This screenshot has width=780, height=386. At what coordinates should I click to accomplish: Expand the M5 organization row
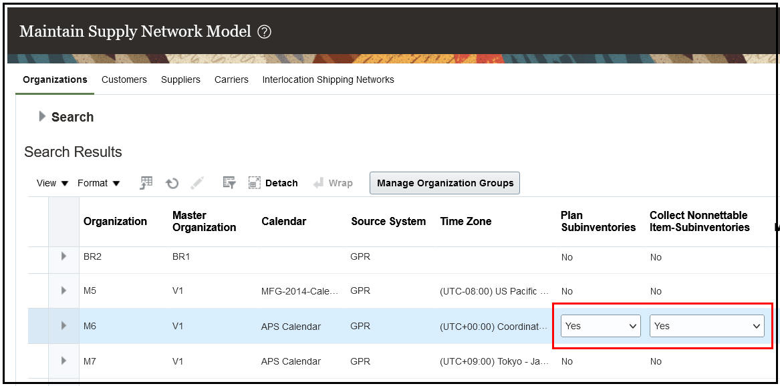64,291
